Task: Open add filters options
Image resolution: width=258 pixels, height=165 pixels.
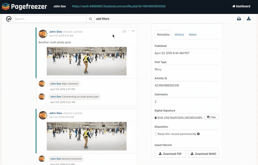Action: pyautogui.click(x=103, y=19)
